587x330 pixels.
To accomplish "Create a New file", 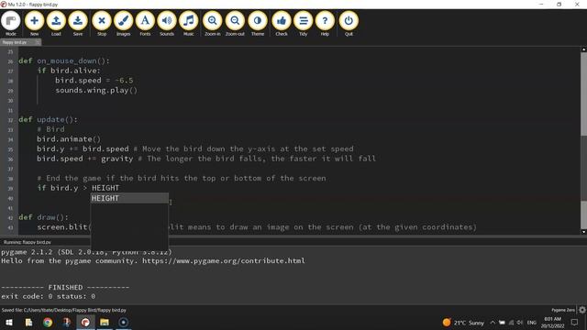I will [x=34, y=24].
